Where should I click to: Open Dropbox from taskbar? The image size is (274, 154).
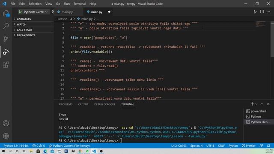pos(73,151)
